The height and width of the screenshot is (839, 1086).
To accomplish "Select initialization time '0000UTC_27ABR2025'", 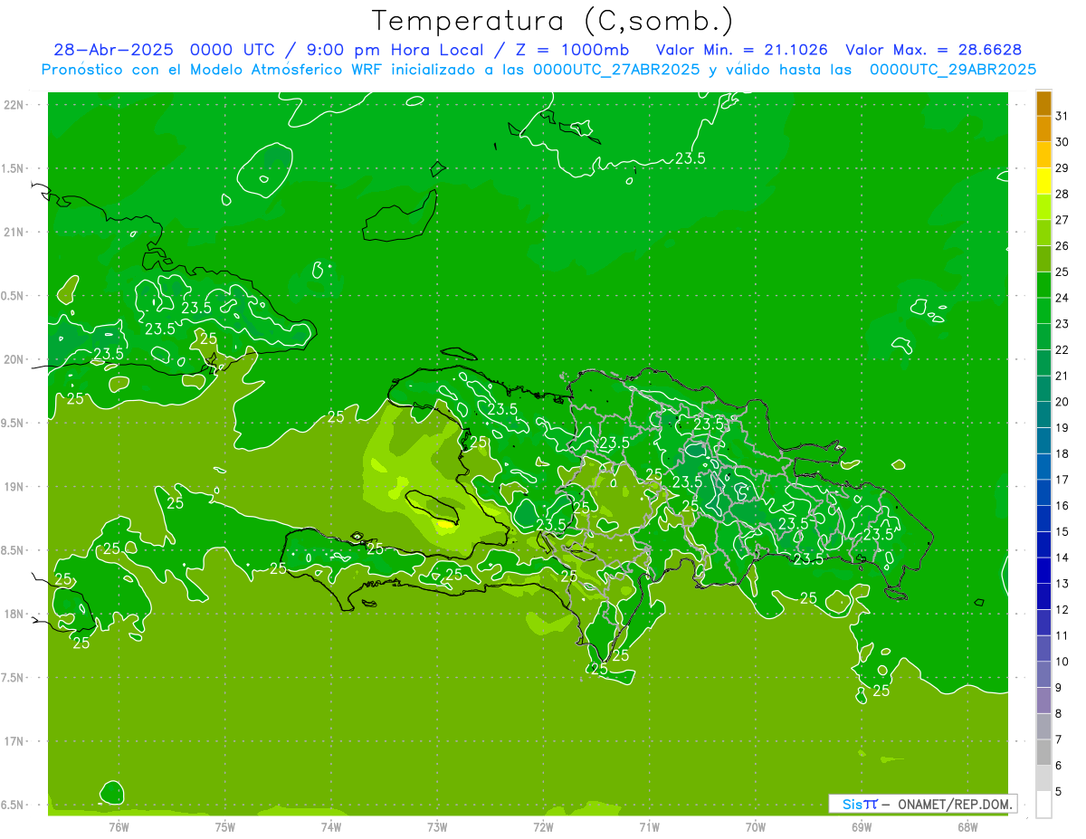I will pyautogui.click(x=615, y=70).
